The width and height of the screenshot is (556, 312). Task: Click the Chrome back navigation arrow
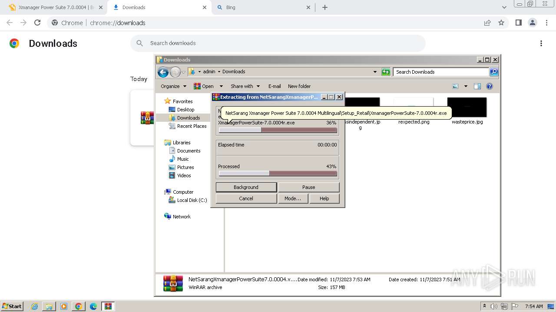point(10,23)
